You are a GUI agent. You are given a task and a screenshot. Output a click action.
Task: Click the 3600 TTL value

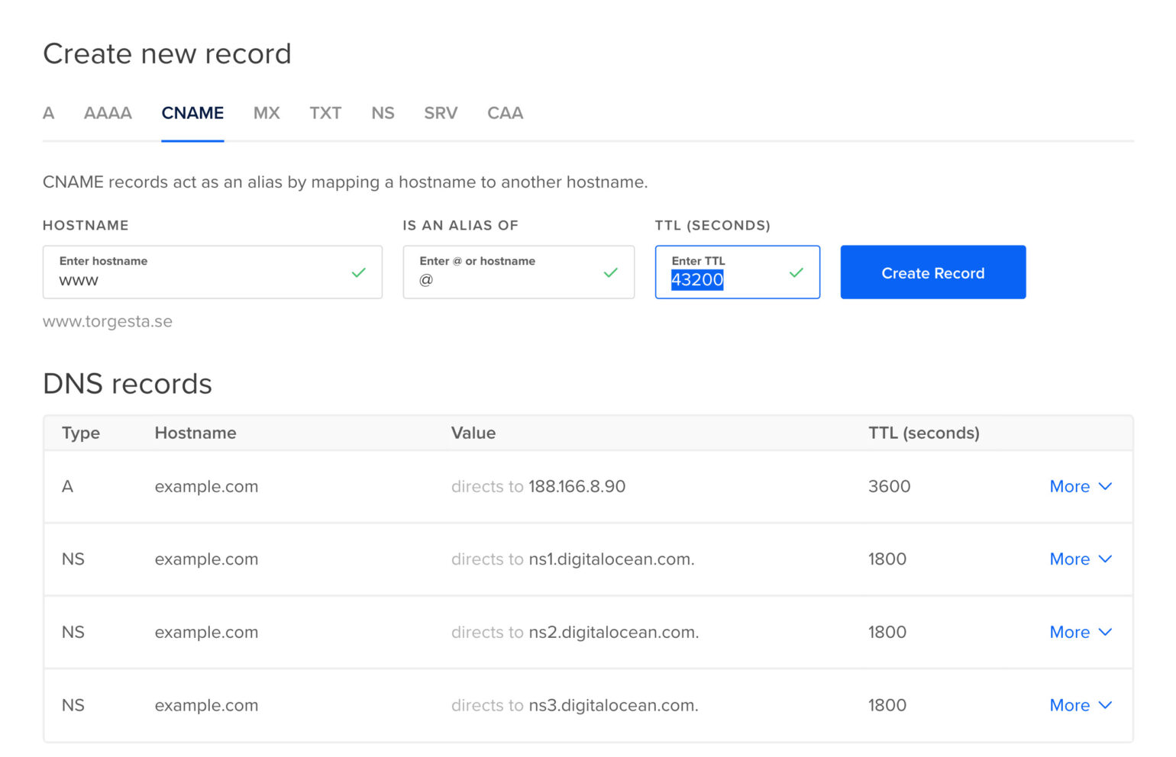click(890, 486)
